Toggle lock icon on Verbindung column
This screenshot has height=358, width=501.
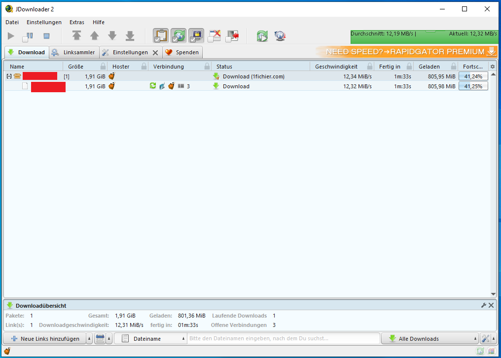(207, 66)
